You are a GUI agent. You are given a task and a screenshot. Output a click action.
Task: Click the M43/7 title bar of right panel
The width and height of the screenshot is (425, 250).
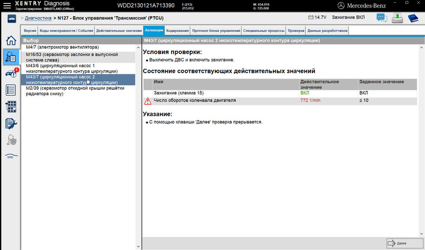pyautogui.click(x=283, y=41)
